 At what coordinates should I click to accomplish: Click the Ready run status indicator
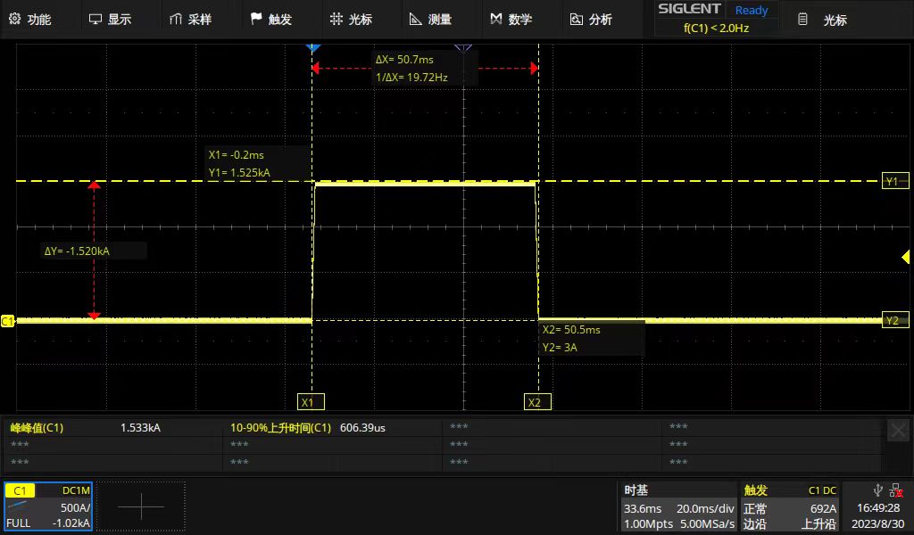[x=751, y=11]
